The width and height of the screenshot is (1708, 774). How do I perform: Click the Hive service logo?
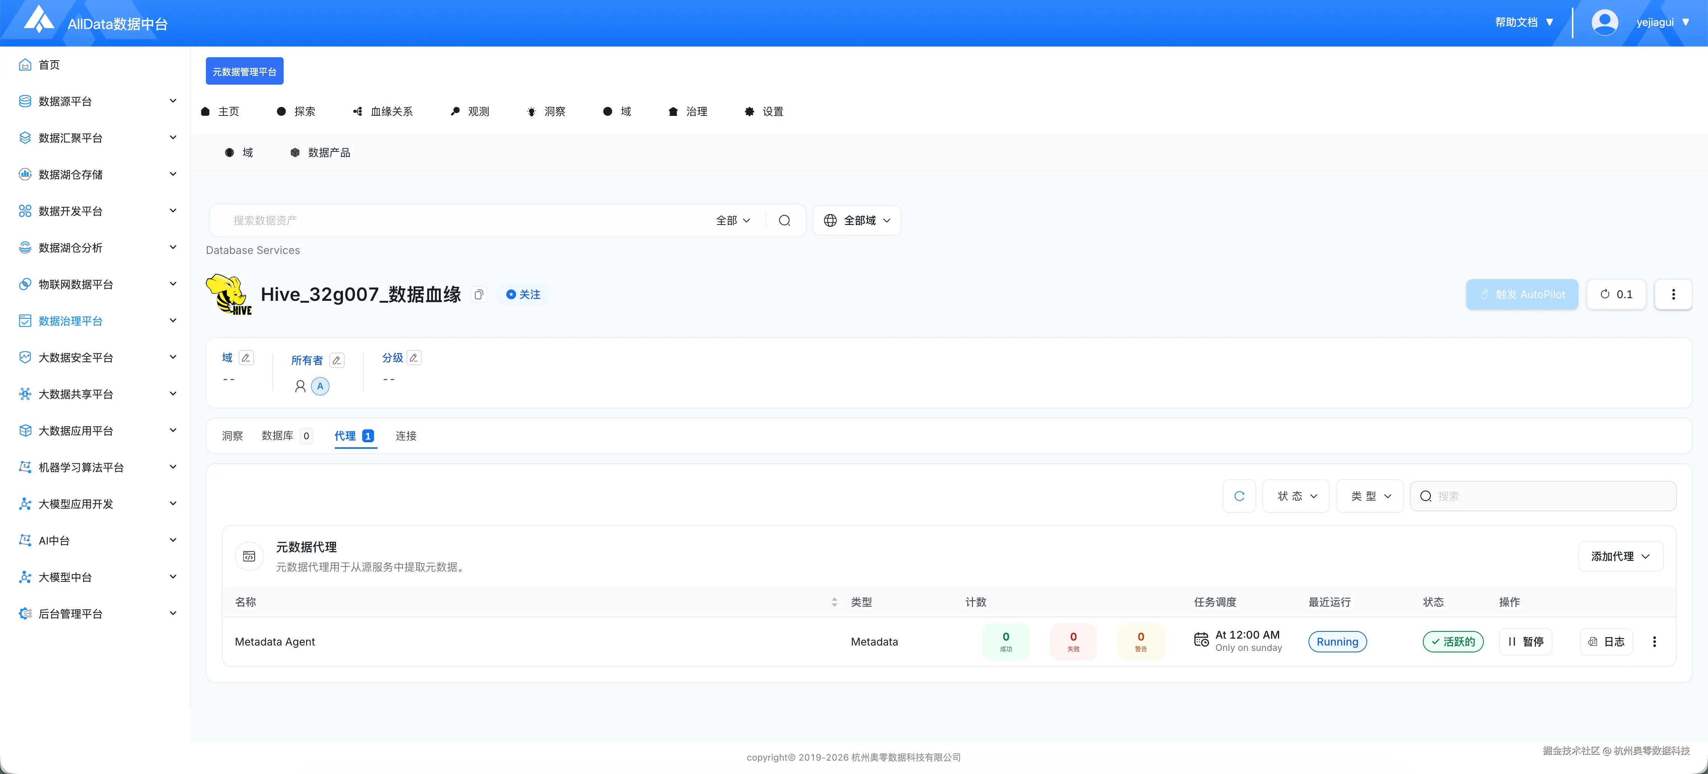tap(229, 294)
